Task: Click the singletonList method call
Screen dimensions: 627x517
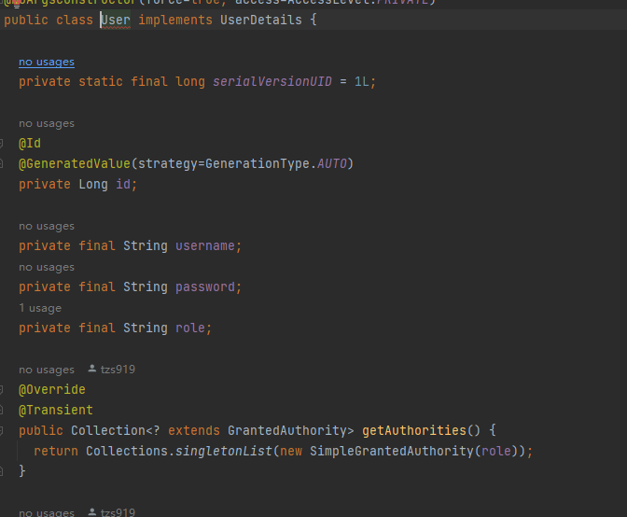Action: 224,452
